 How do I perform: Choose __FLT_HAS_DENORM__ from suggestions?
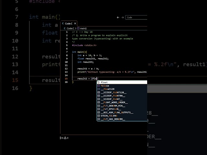[122, 119]
